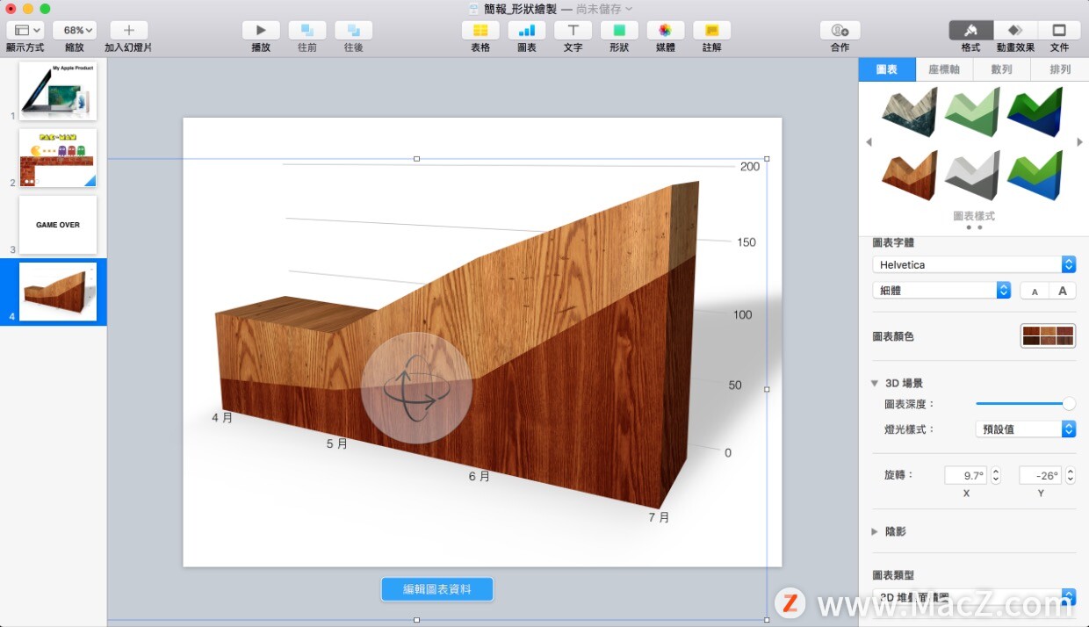Choose the dark green and blue chart style
Viewport: 1089px width, 627px height.
coord(1035,113)
